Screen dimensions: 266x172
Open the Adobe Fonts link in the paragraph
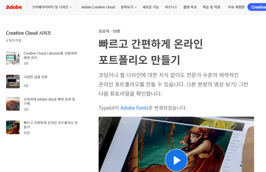(x=134, y=108)
